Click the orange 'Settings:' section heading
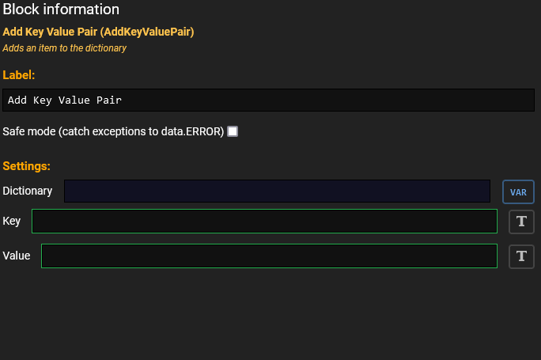Viewport: 541px width, 360px height. coord(26,166)
